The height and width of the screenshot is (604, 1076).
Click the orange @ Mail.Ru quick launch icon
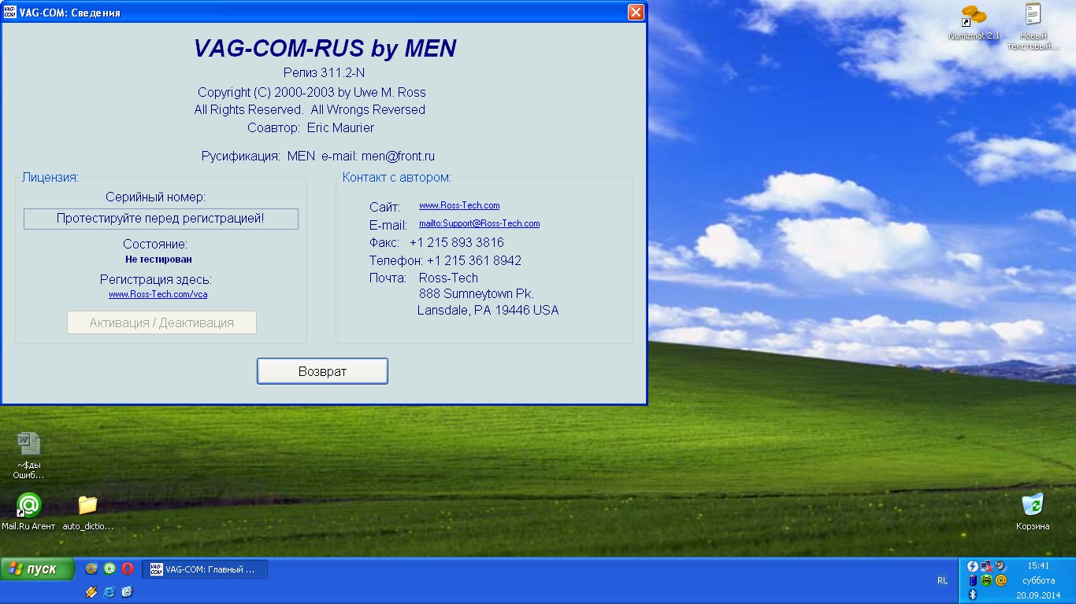91,569
